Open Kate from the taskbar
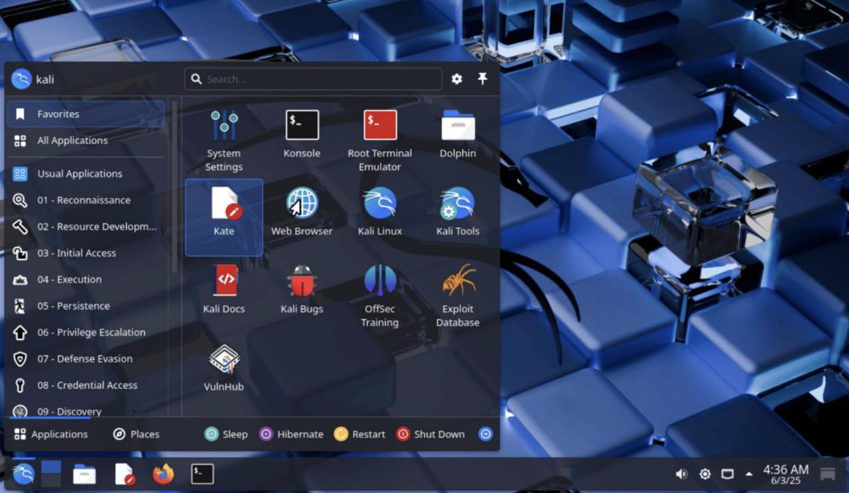This screenshot has width=849, height=493. click(x=125, y=474)
